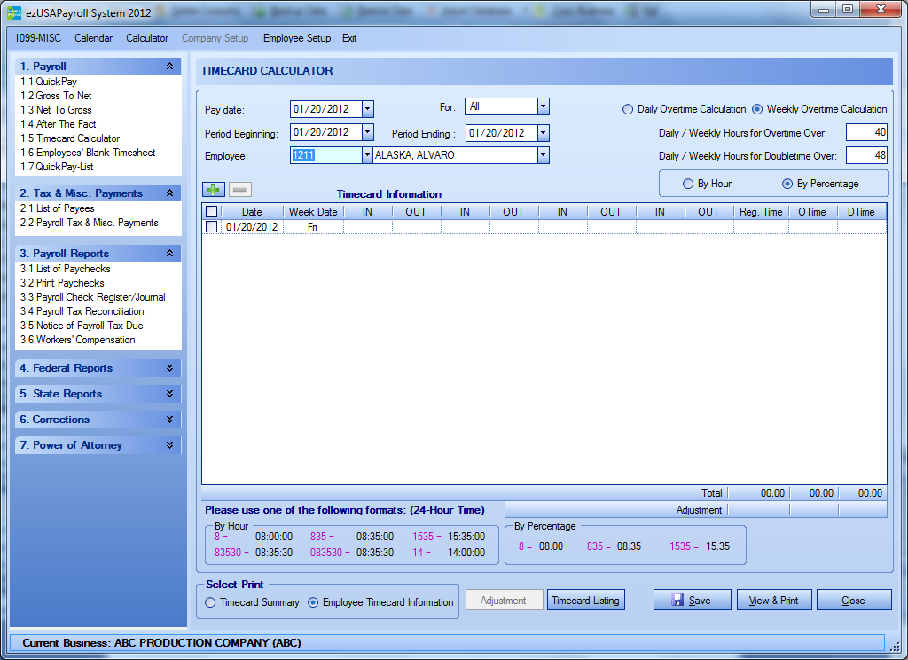Click the green plus add-row icon

click(x=214, y=189)
